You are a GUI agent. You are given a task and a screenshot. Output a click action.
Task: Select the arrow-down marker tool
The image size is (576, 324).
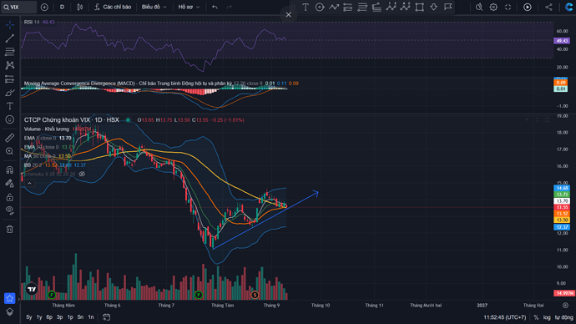tap(434, 7)
